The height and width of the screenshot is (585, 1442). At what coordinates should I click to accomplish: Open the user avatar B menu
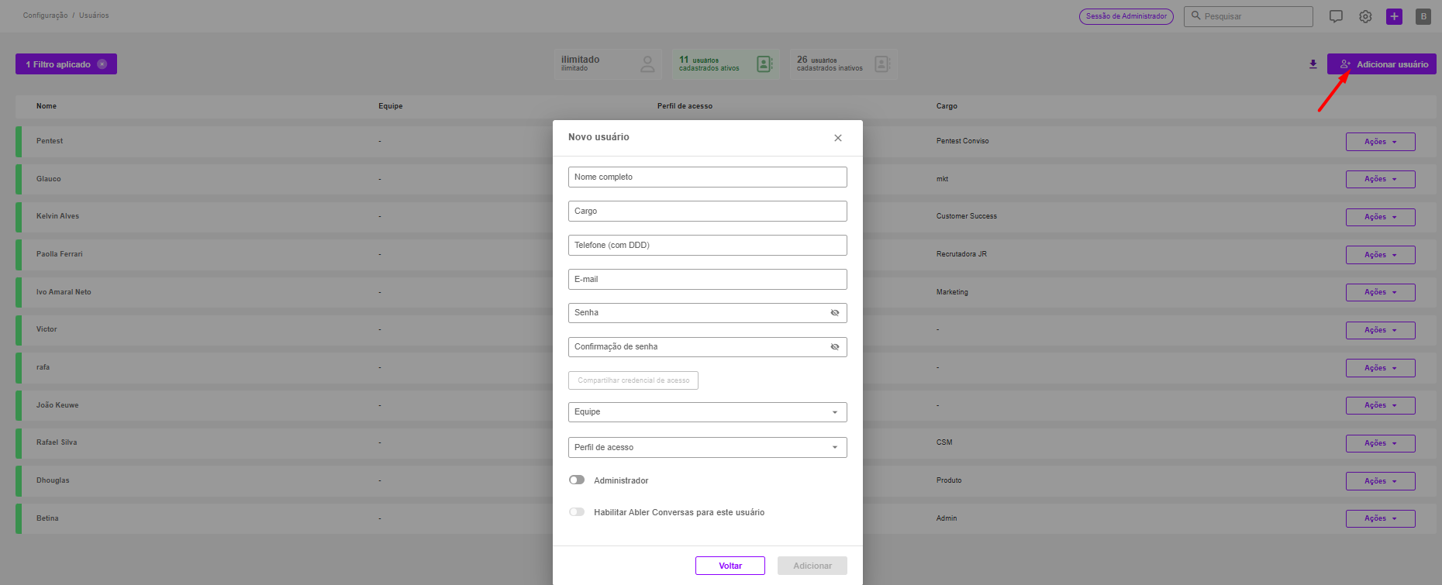click(x=1423, y=16)
